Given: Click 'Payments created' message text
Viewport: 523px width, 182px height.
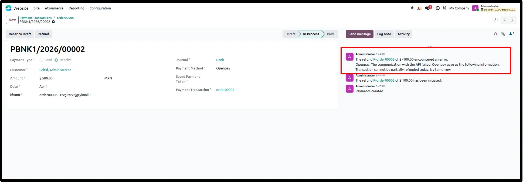Looking at the screenshot, I should point(369,91).
